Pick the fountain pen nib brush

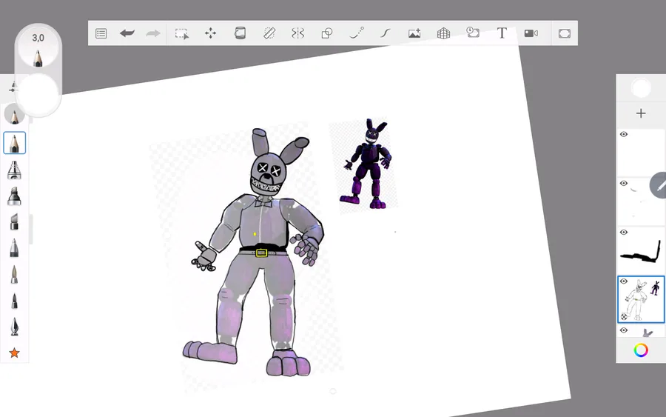click(x=15, y=327)
